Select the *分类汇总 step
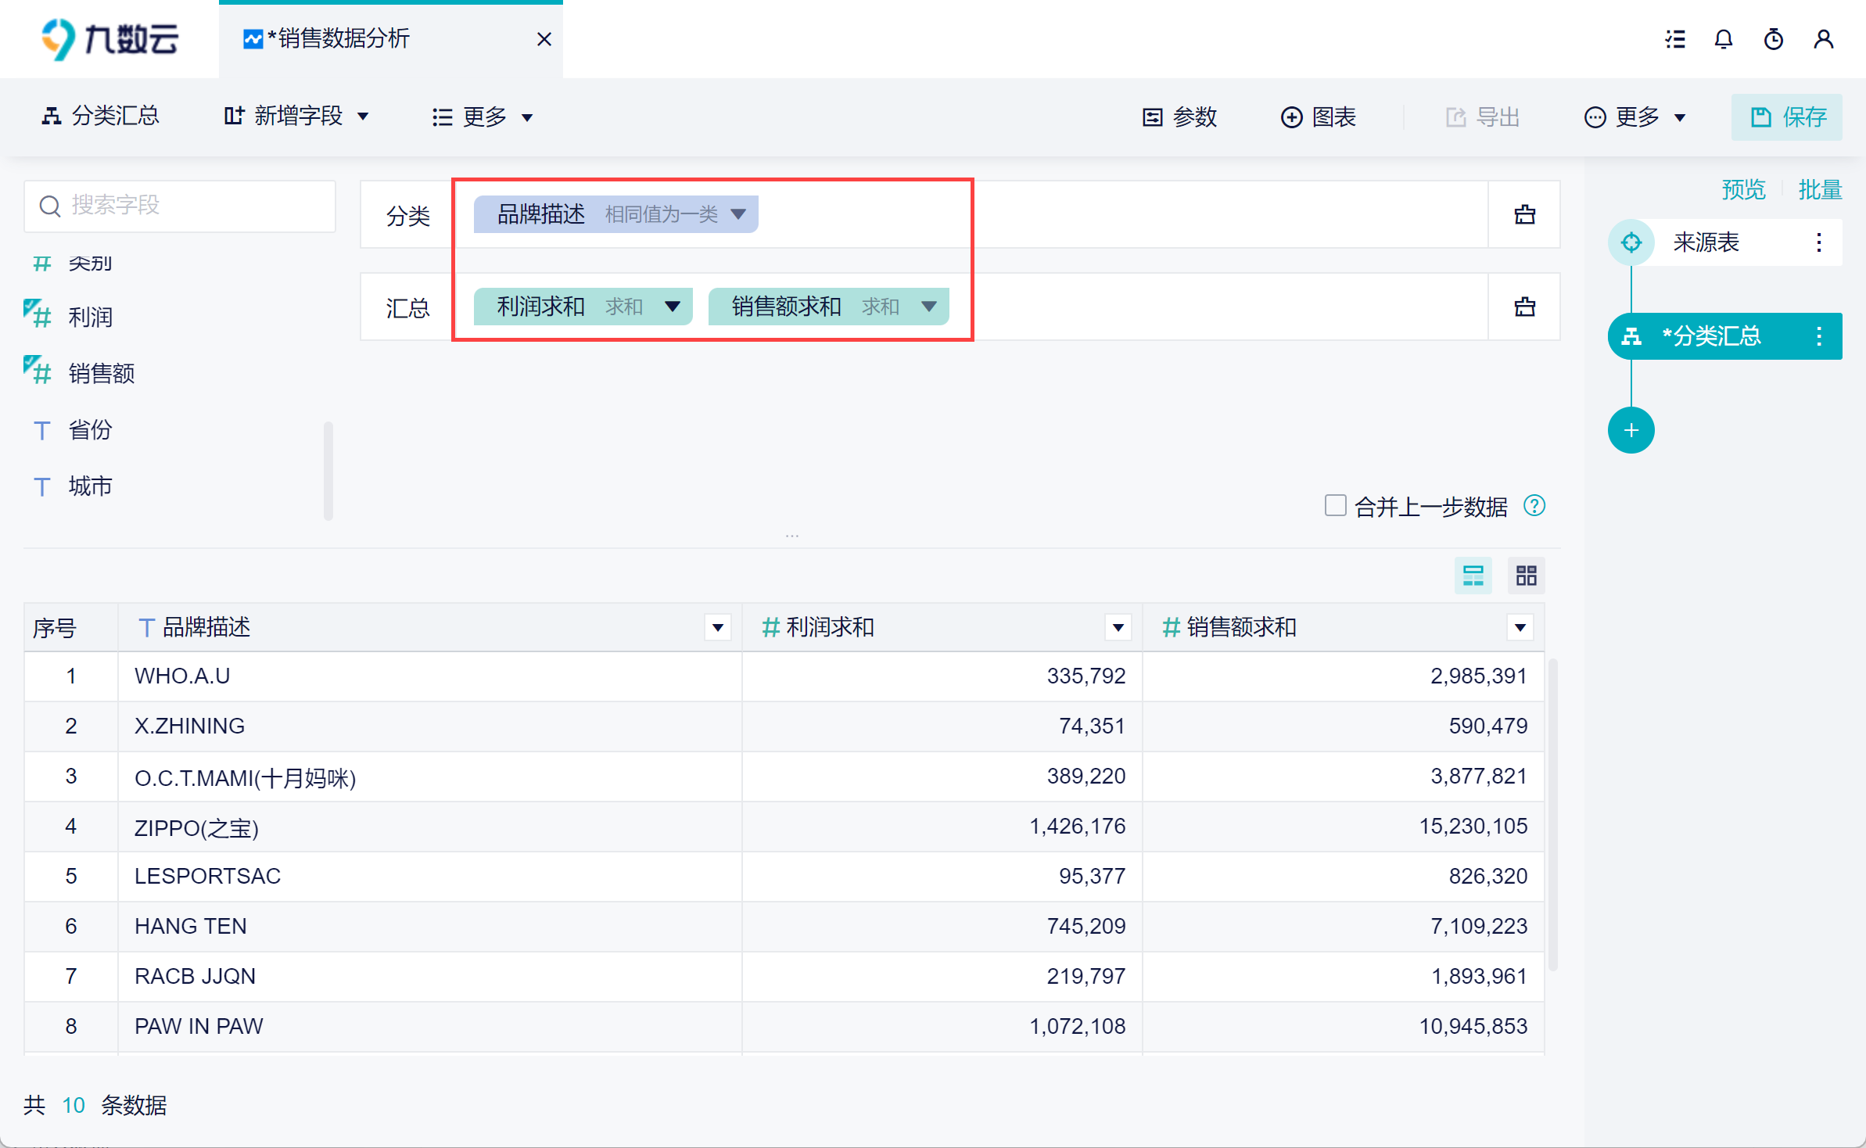 [x=1725, y=336]
